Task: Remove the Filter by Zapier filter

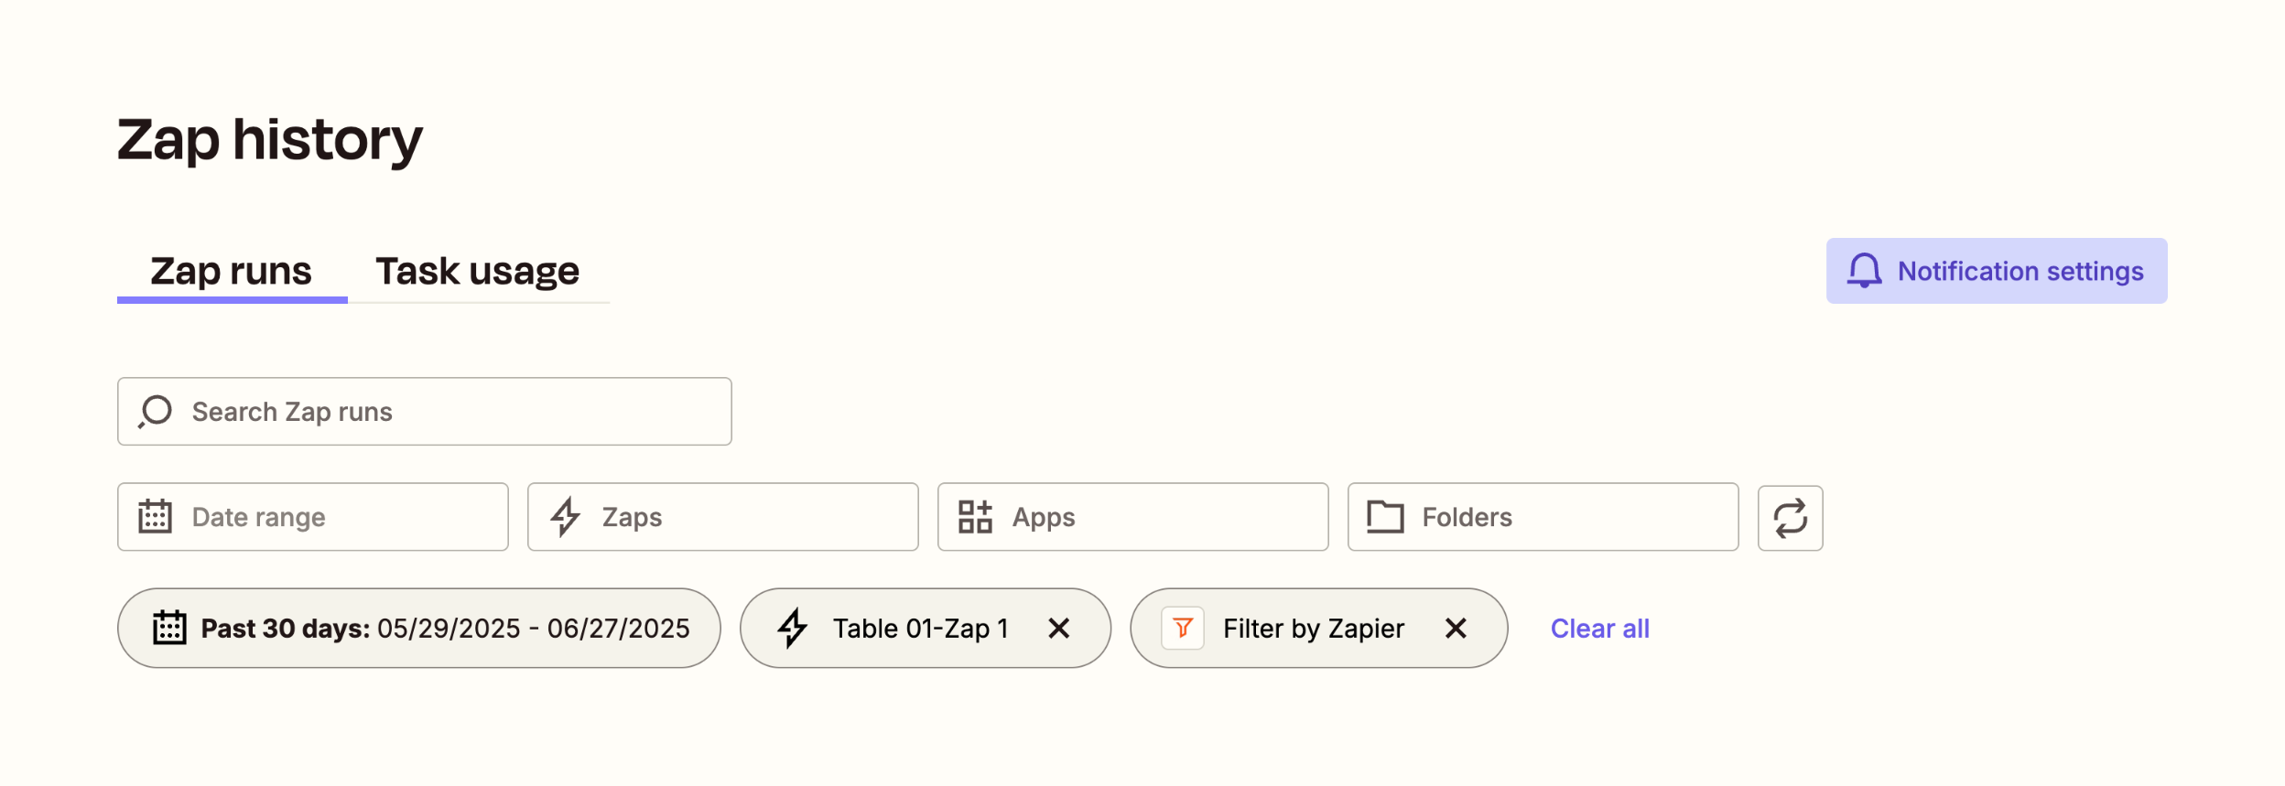Action: point(1456,628)
